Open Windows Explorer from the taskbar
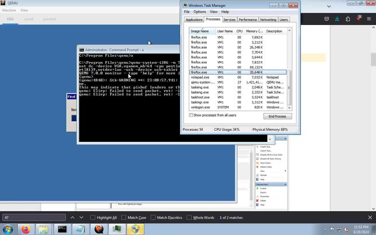The image size is (376, 235). coord(43,229)
